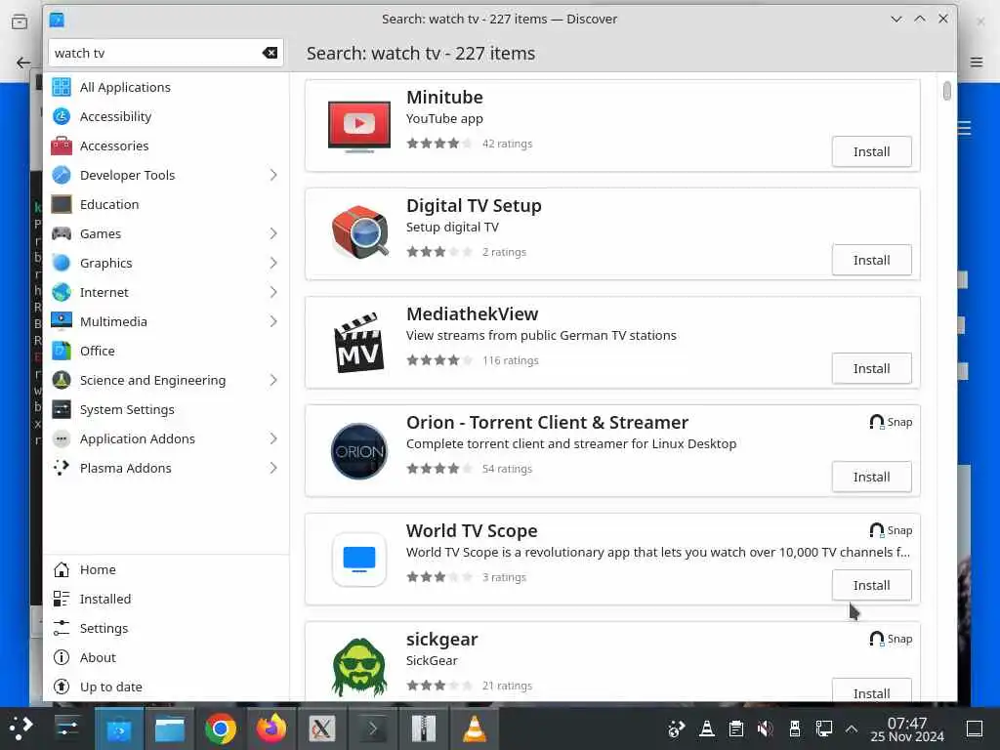1000x750 pixels.
Task: Click the Internet globe icon
Action: pos(62,293)
